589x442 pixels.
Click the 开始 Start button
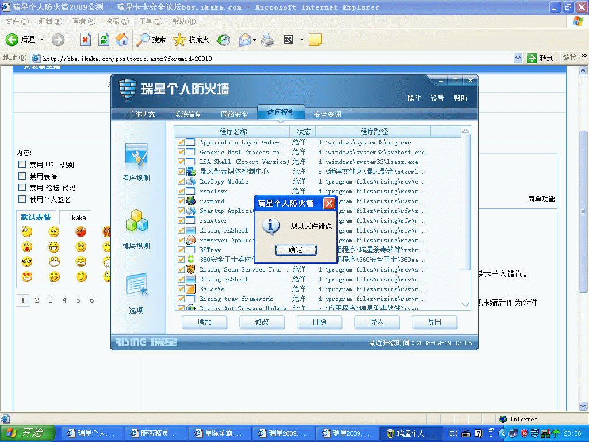point(28,433)
